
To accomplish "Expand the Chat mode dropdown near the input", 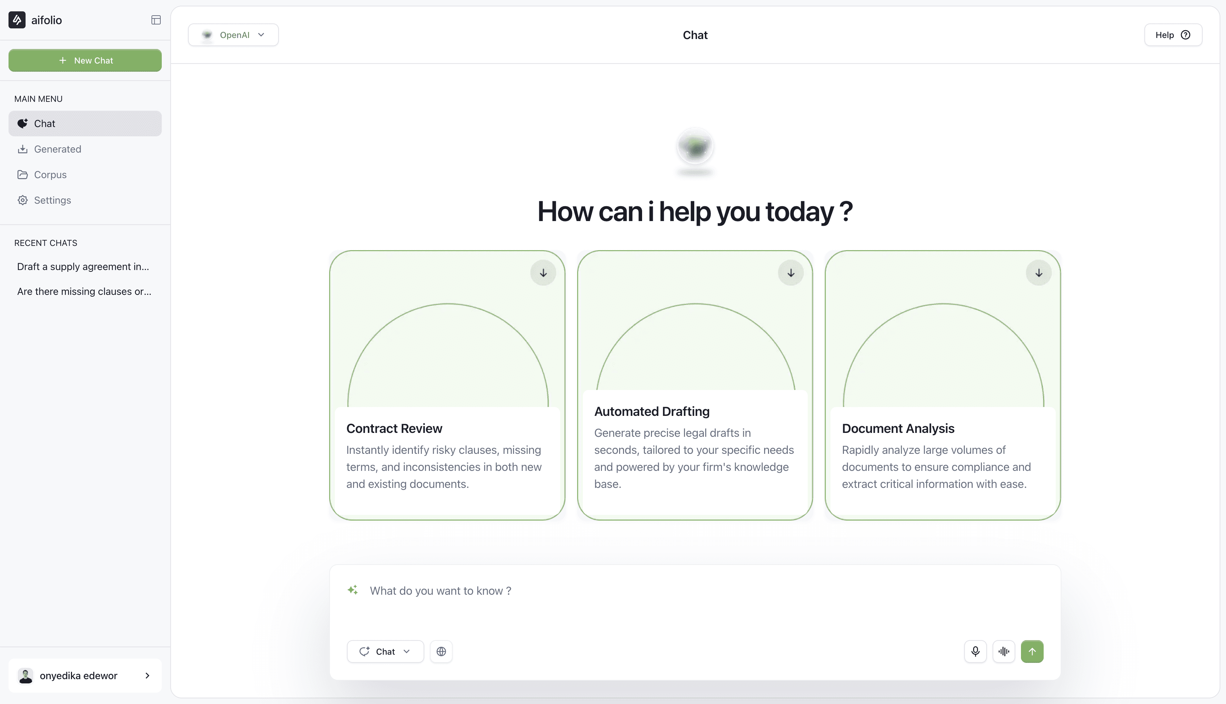I will pyautogui.click(x=385, y=651).
